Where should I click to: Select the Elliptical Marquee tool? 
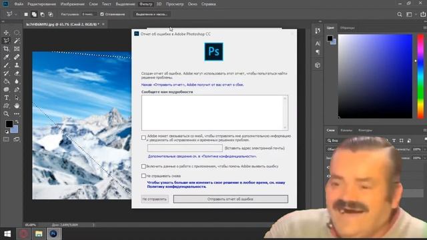click(17, 33)
